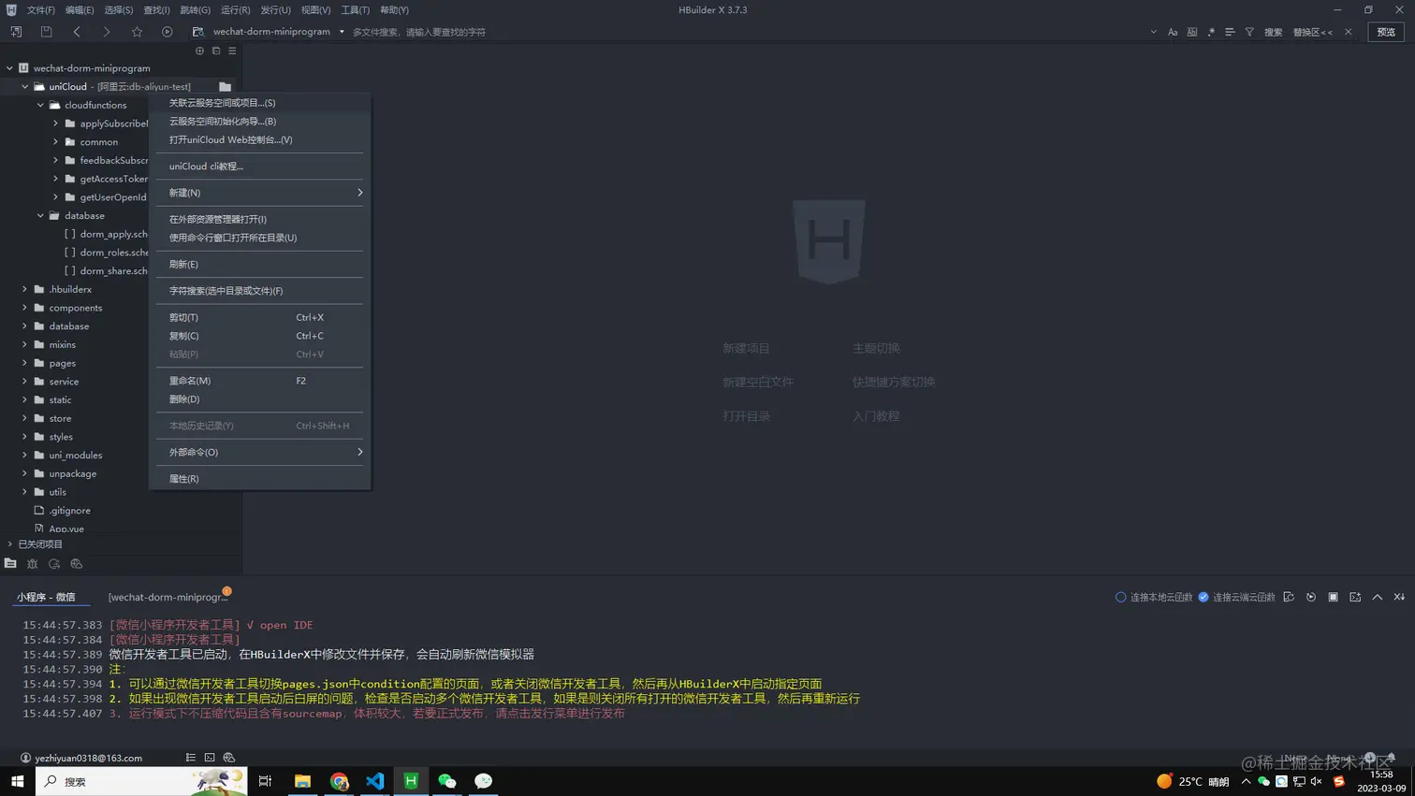Screen dimensions: 1415x796
Task: Click the cloud globe icon in bottom-left bar
Action: point(77,564)
